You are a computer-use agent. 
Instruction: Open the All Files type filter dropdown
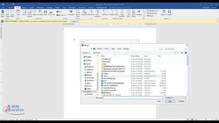176,98
